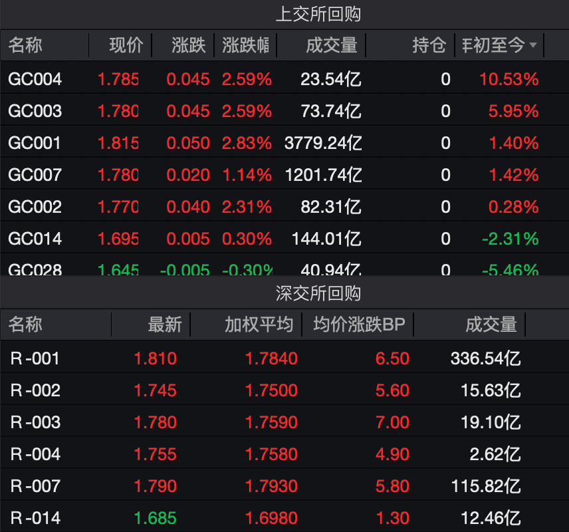This screenshot has height=532, width=569.
Task: Open the GC004 repo row
Action: tap(284, 79)
